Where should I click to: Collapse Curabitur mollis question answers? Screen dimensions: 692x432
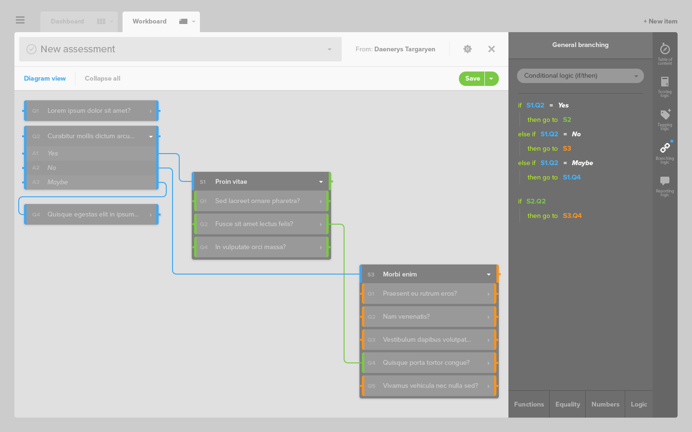150,137
